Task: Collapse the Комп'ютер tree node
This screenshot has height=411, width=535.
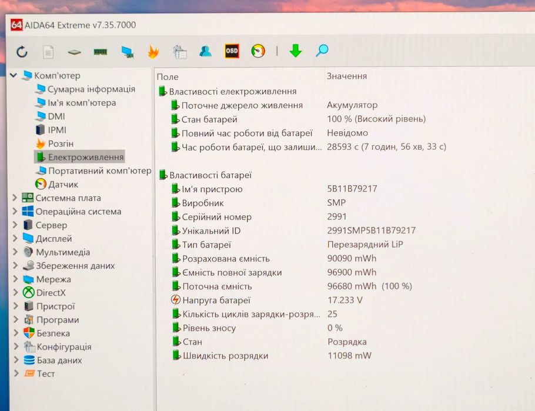Action: point(14,75)
